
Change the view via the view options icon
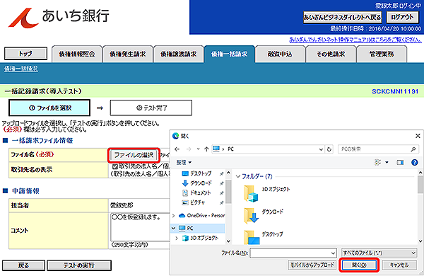pos(378,162)
